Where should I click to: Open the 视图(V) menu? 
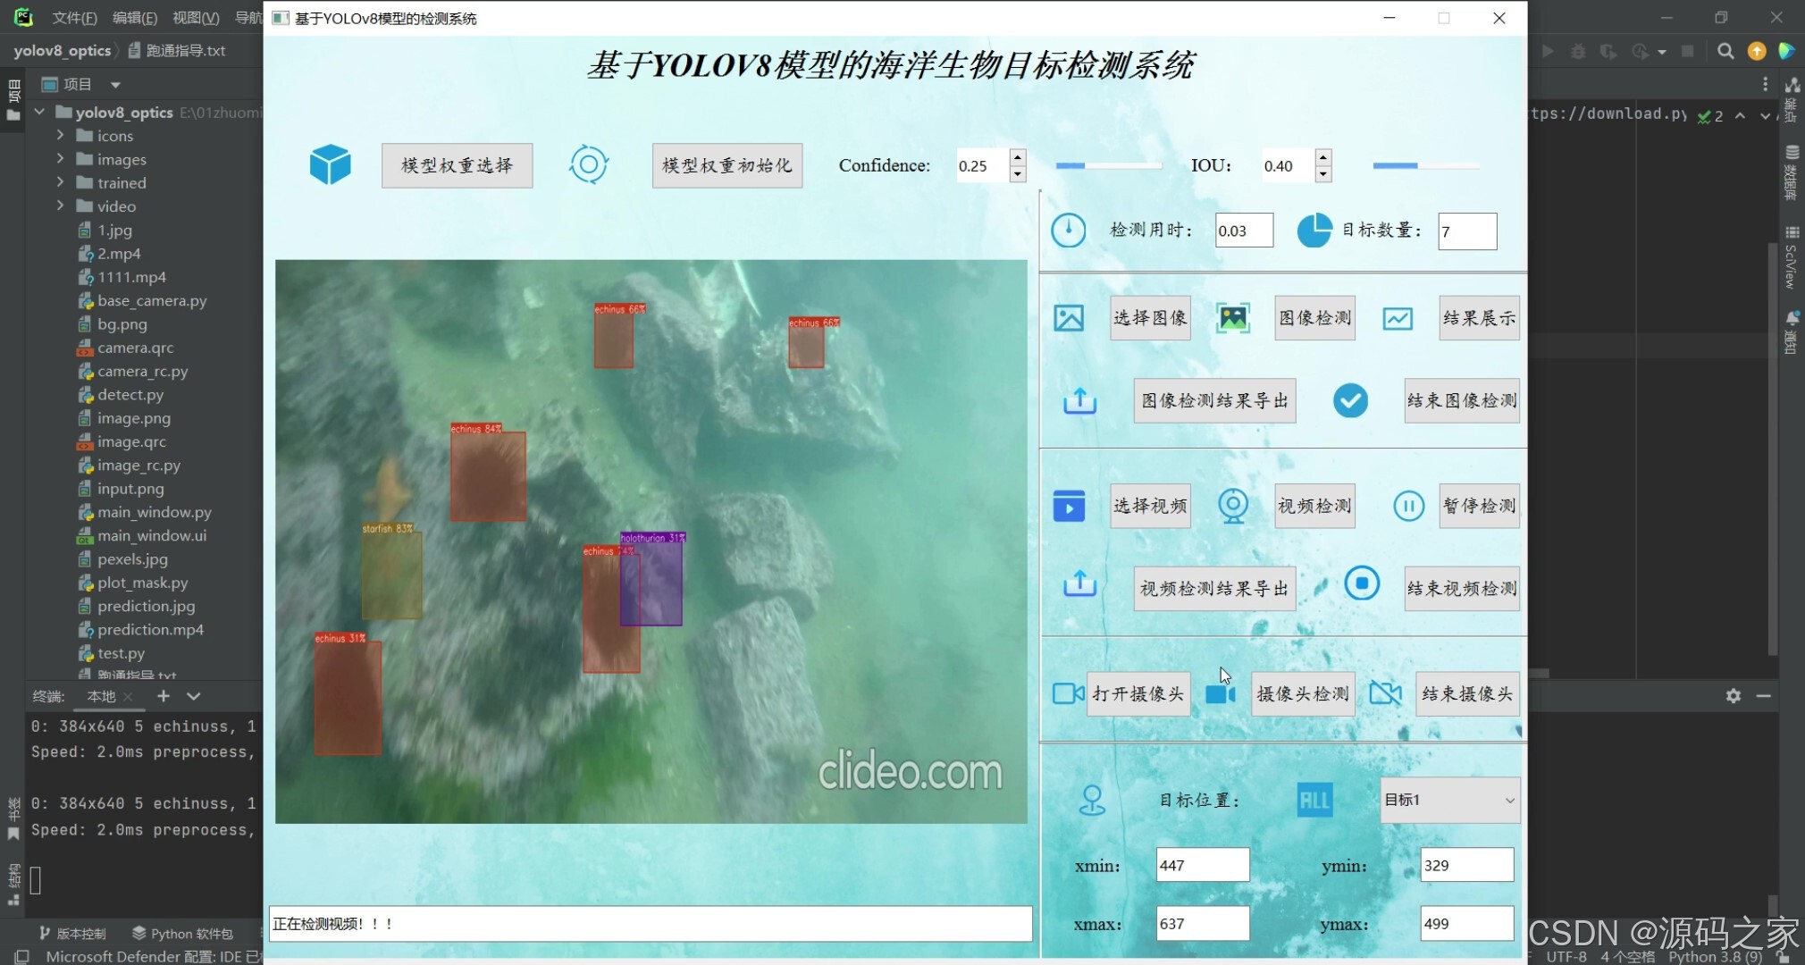coord(197,17)
